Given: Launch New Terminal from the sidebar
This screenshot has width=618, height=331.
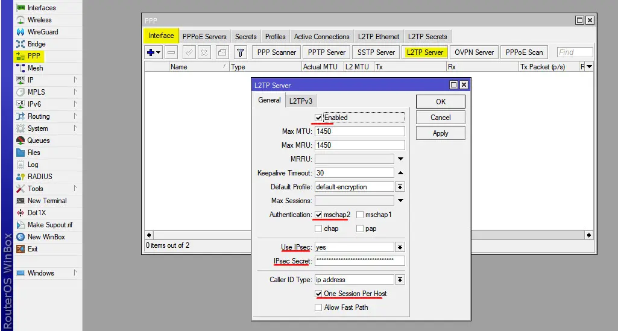Looking at the screenshot, I should (20, 201).
